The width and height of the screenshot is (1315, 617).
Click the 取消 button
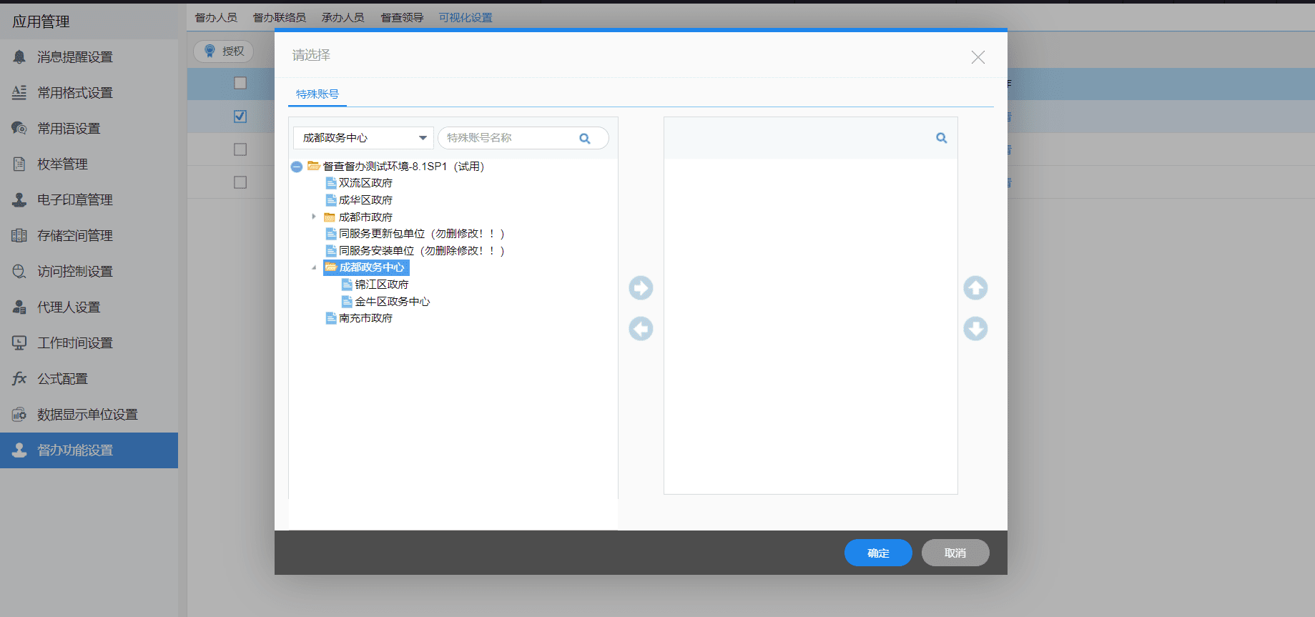pyautogui.click(x=955, y=553)
